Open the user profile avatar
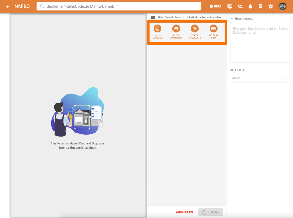The image size is (293, 218). (x=282, y=6)
